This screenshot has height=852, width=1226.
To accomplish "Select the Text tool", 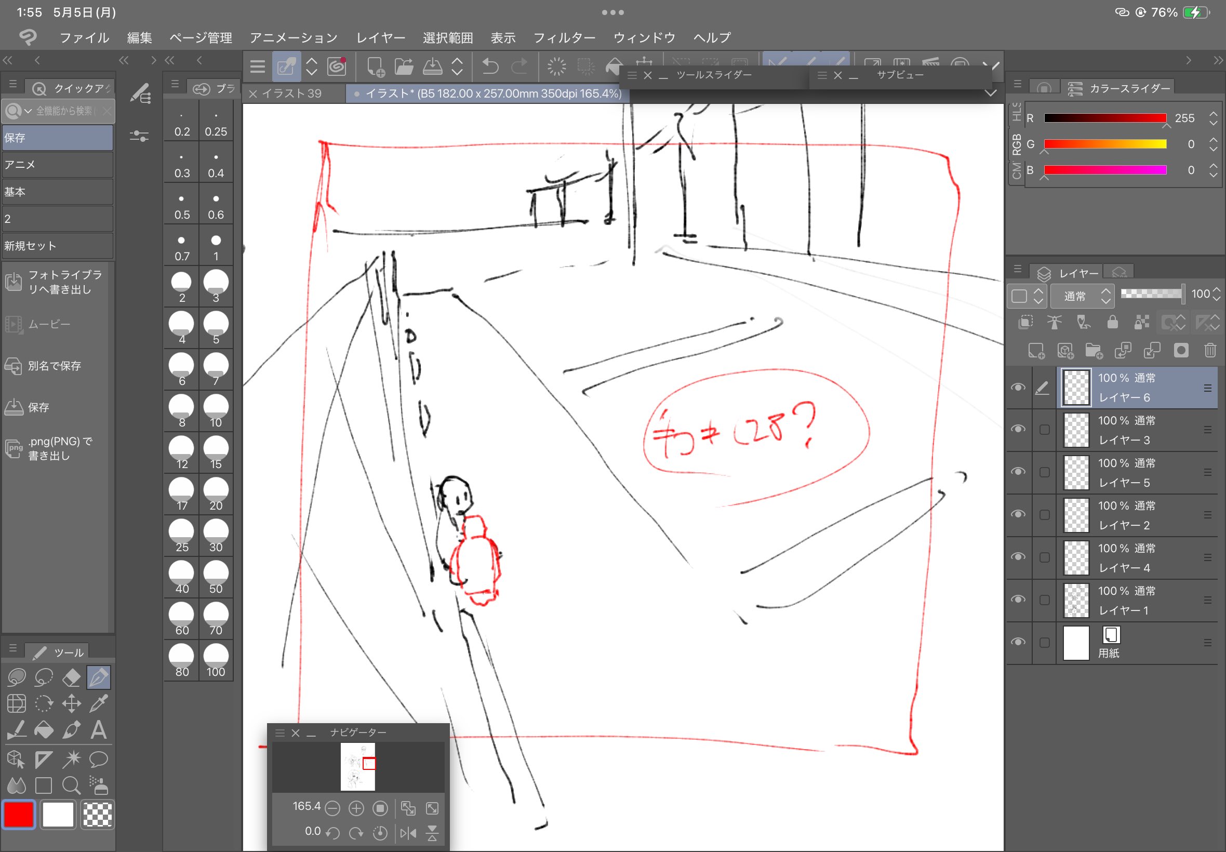I will (x=98, y=729).
